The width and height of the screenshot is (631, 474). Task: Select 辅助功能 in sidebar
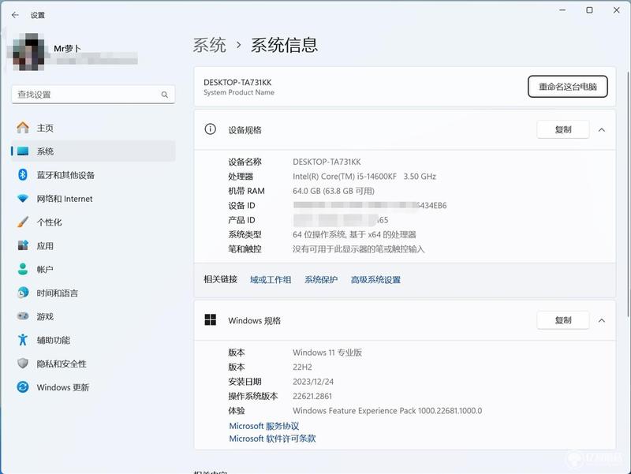[x=93, y=340]
